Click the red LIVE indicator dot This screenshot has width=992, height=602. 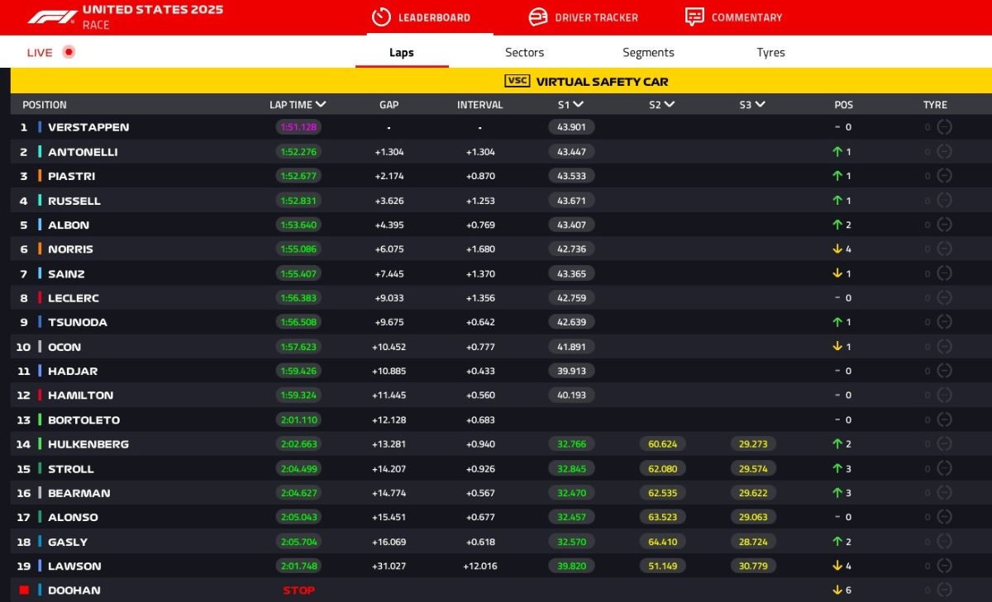(69, 52)
